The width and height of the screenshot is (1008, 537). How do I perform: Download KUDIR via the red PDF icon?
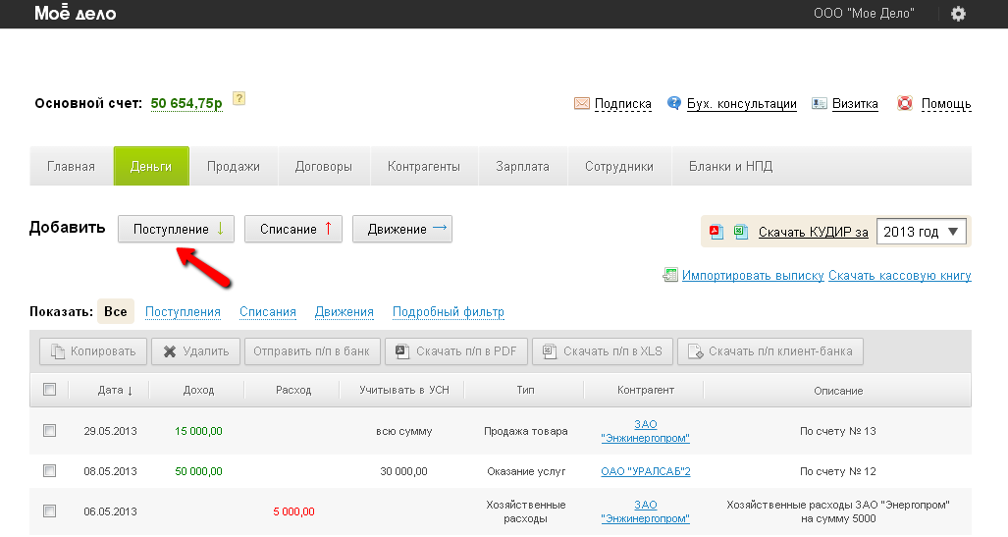(x=716, y=232)
